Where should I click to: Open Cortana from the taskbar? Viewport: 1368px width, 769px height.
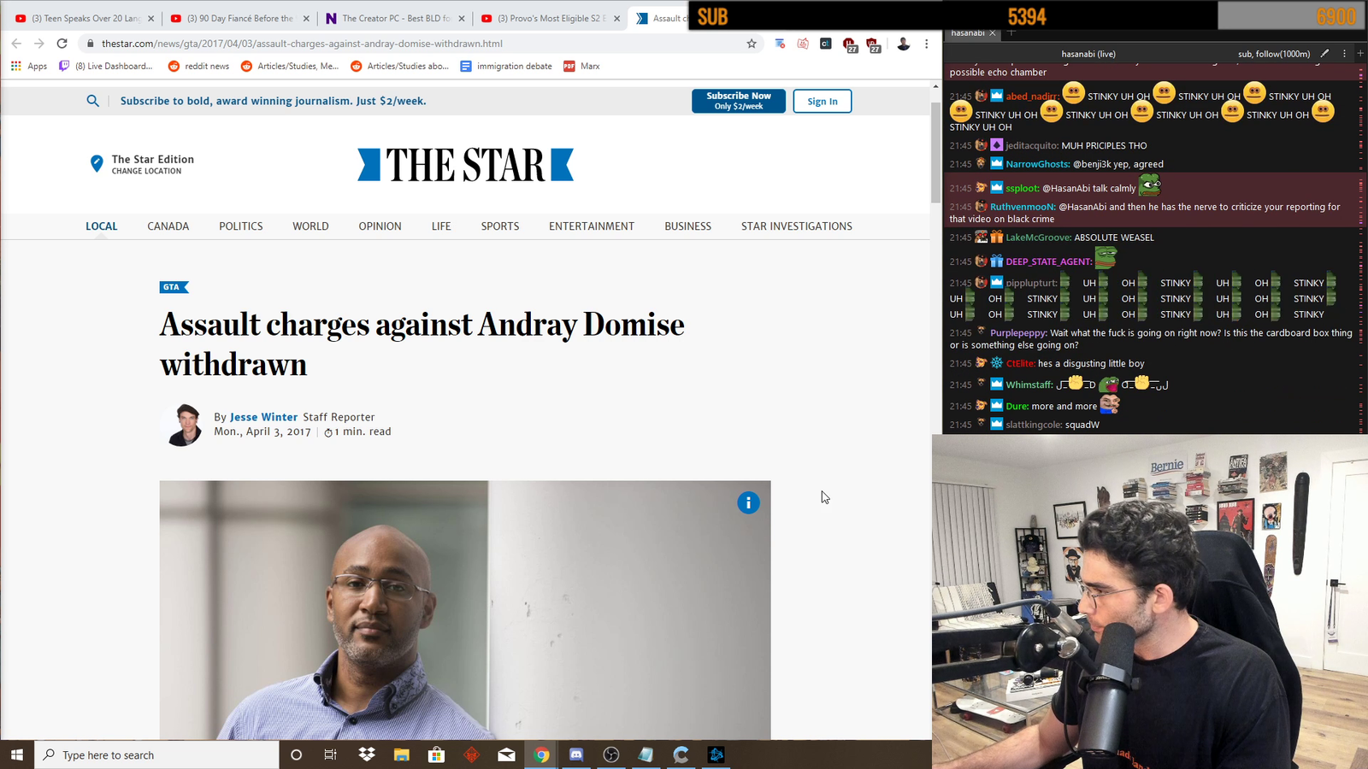coord(296,754)
